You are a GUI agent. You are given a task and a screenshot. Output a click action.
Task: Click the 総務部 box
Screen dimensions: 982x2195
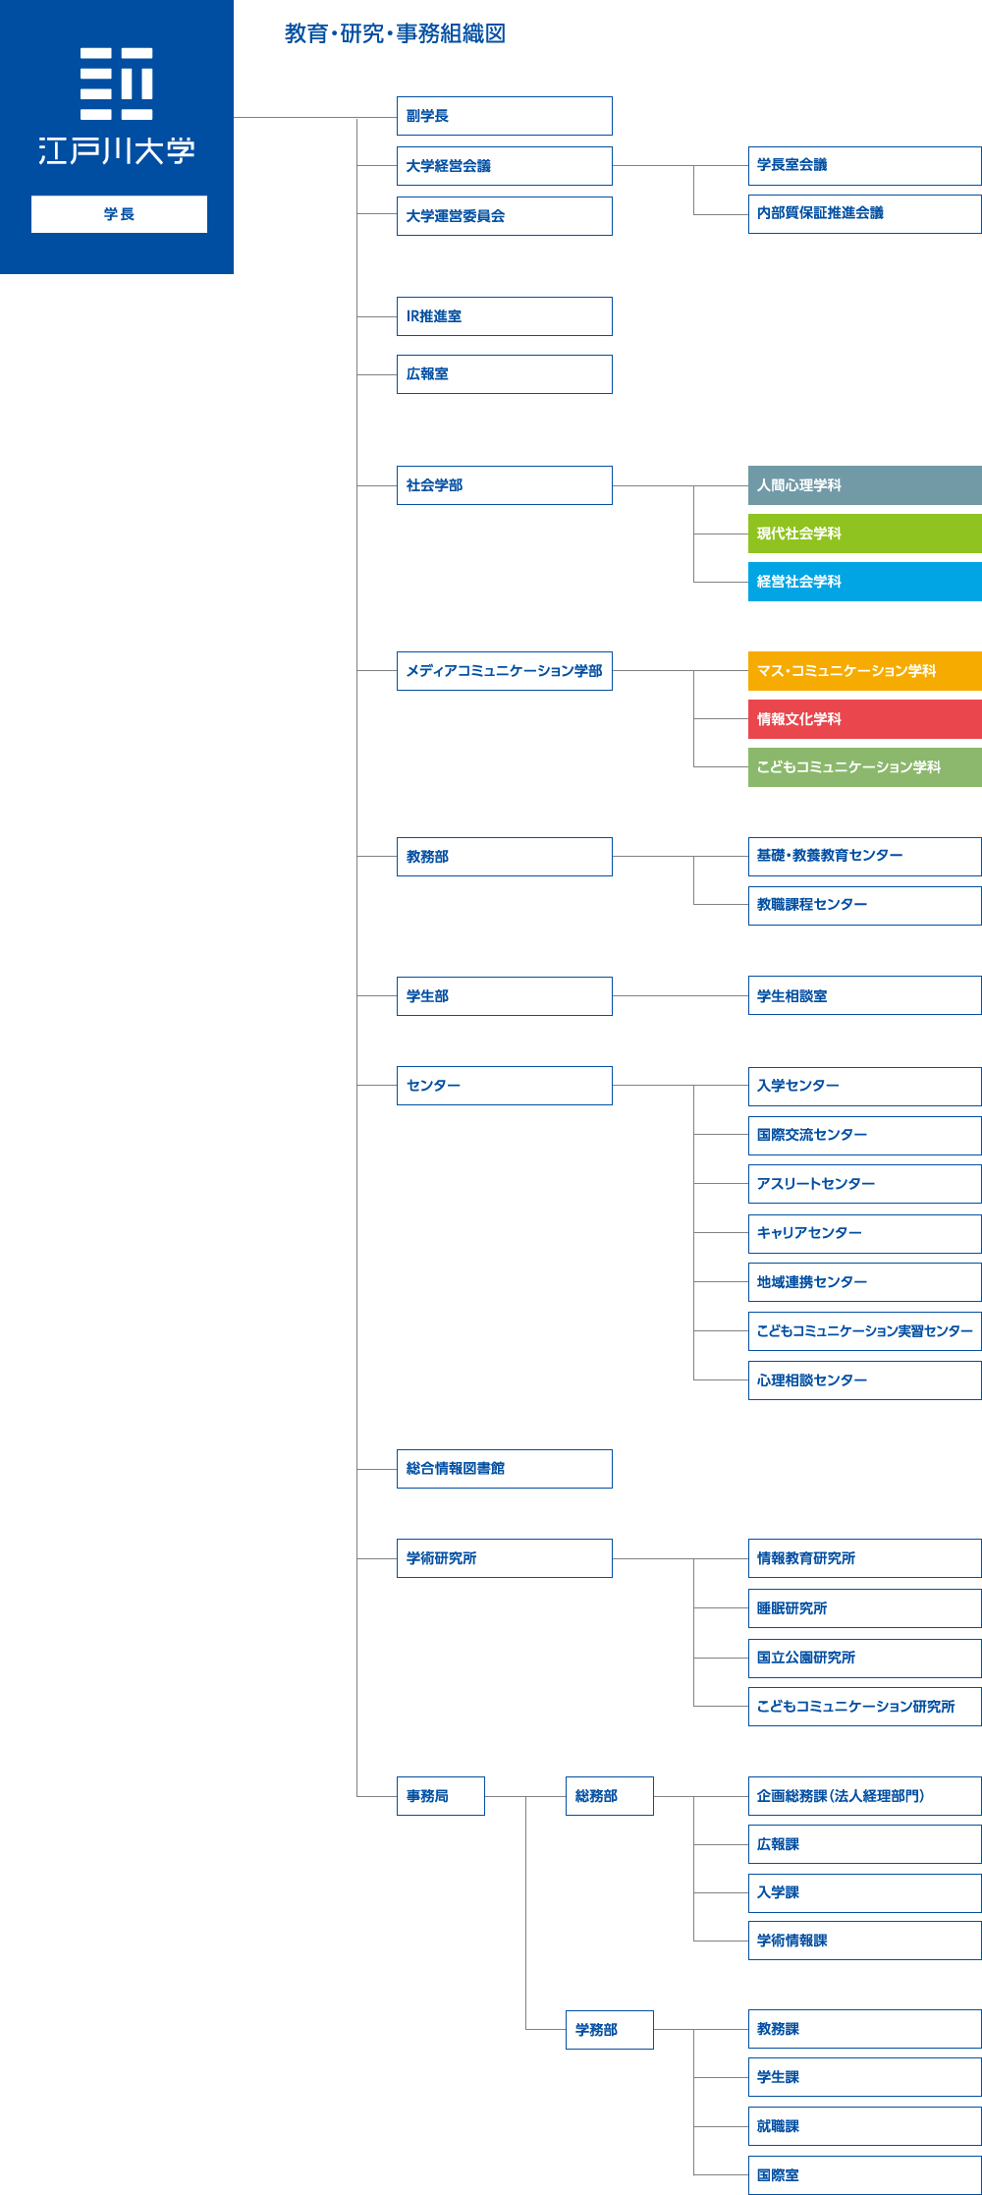coord(610,1796)
